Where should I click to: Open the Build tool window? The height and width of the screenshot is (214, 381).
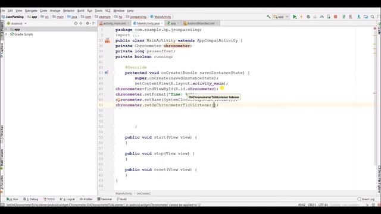(x=121, y=199)
